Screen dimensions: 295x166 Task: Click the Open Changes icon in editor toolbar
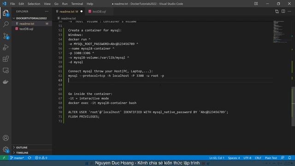277,12
